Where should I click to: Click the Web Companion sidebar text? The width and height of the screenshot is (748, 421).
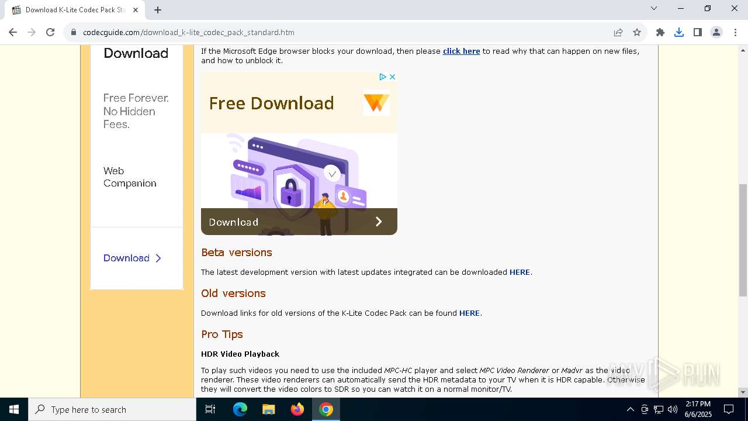130,177
